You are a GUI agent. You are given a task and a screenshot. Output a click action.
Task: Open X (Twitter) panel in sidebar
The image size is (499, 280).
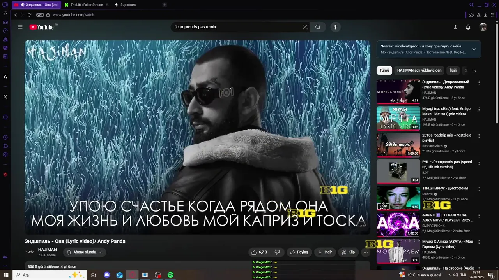point(5,97)
